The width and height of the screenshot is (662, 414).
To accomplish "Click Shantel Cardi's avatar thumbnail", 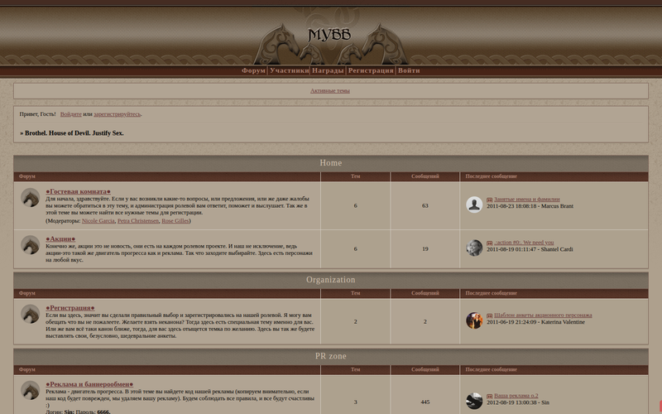I will coord(474,248).
